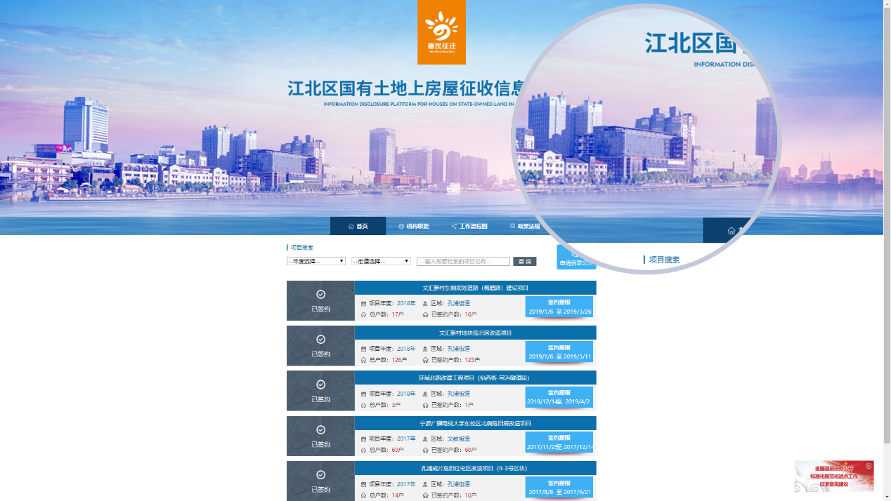Viewport: 891px width, 501px height.
Task: Open 文汇新村东侧规划道路 project title link
Action: tap(475, 288)
